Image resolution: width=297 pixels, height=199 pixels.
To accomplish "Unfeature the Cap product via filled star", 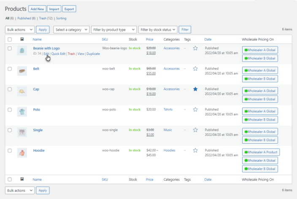I will pos(195,89).
